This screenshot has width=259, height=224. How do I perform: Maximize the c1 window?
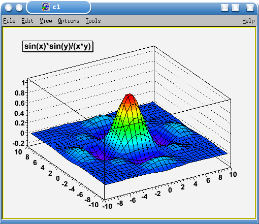coord(235,8)
